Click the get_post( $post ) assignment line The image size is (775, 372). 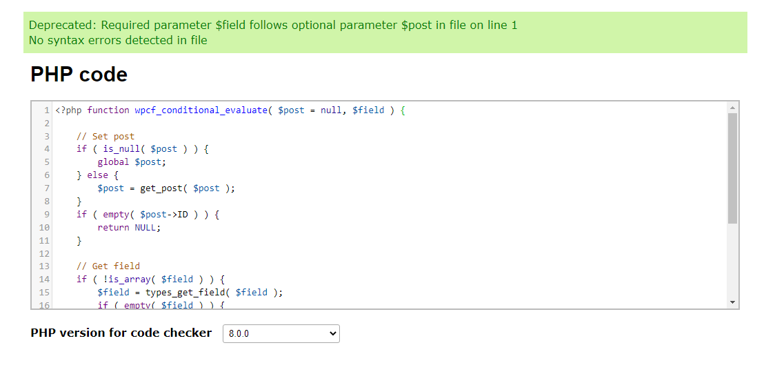pyautogui.click(x=166, y=188)
